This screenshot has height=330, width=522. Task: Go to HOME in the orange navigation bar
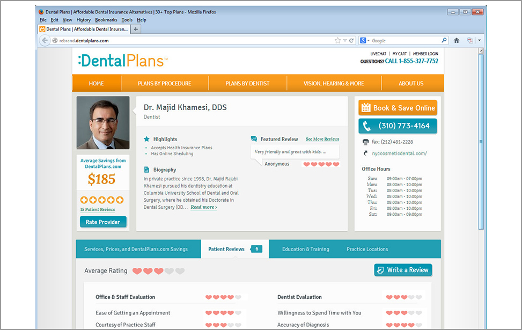pyautogui.click(x=96, y=83)
